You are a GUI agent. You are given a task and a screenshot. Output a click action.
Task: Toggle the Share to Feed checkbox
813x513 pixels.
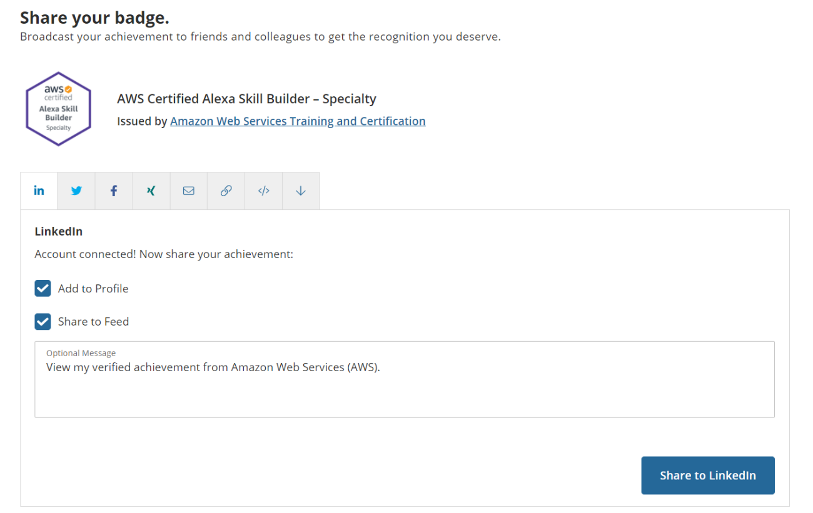pos(43,321)
